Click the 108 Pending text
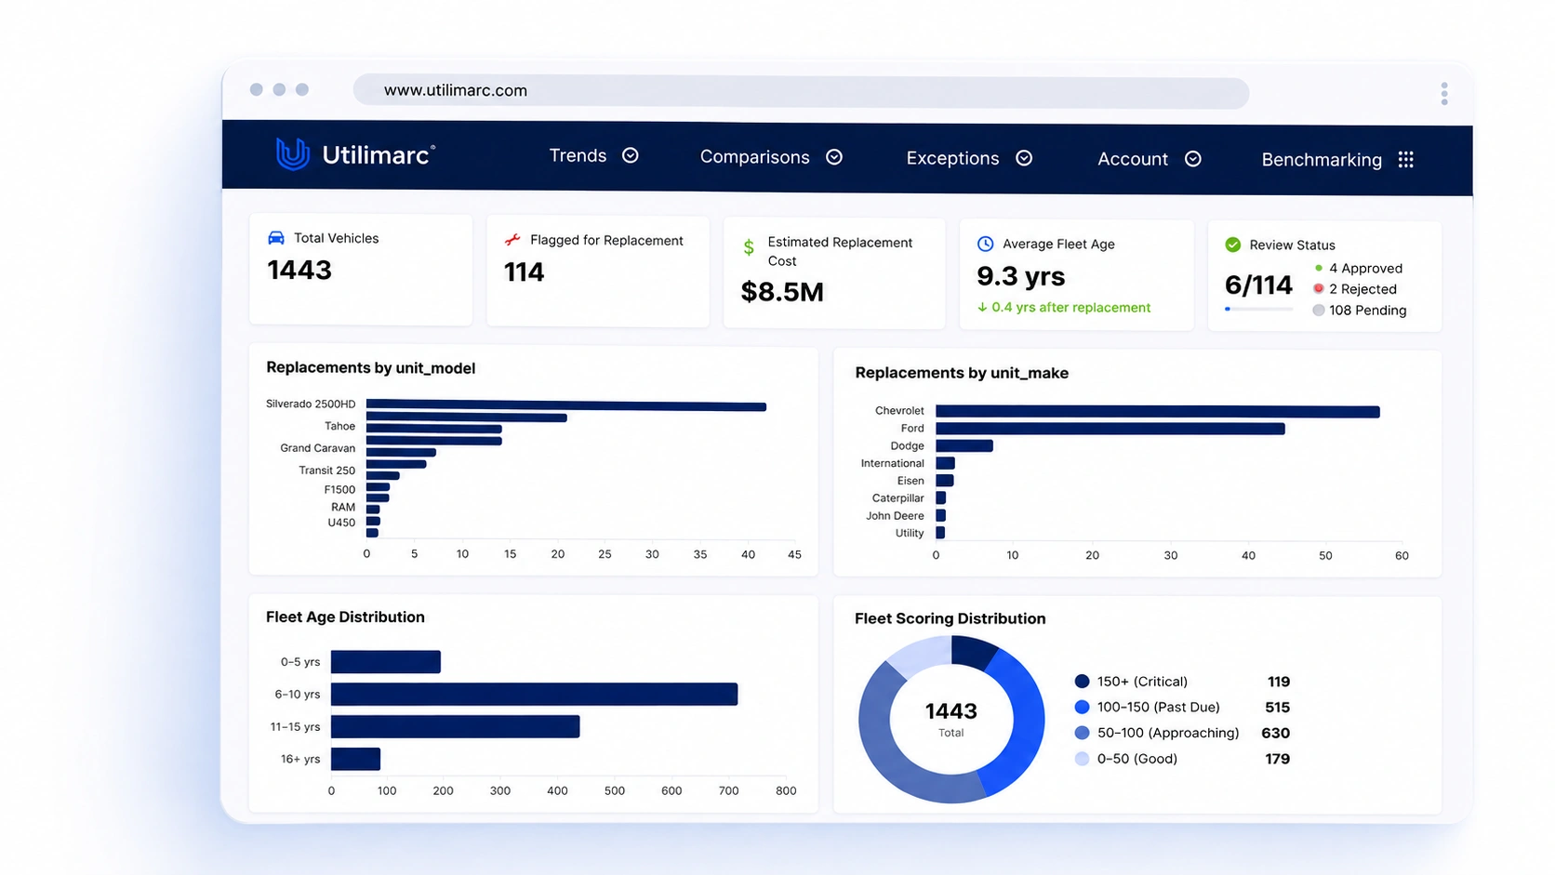1555x875 pixels. coord(1367,311)
